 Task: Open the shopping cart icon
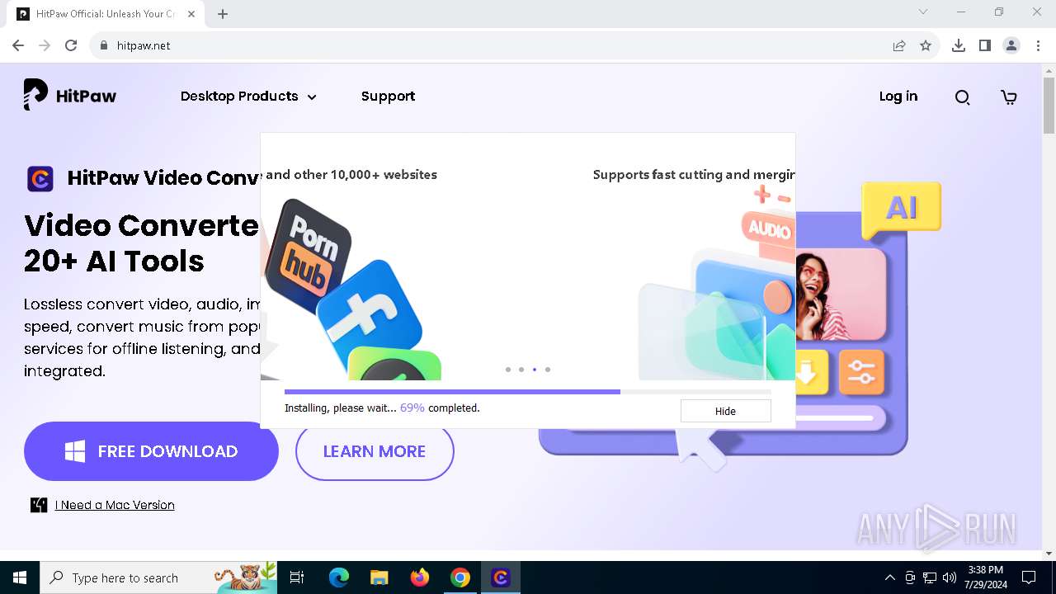pyautogui.click(x=1009, y=97)
